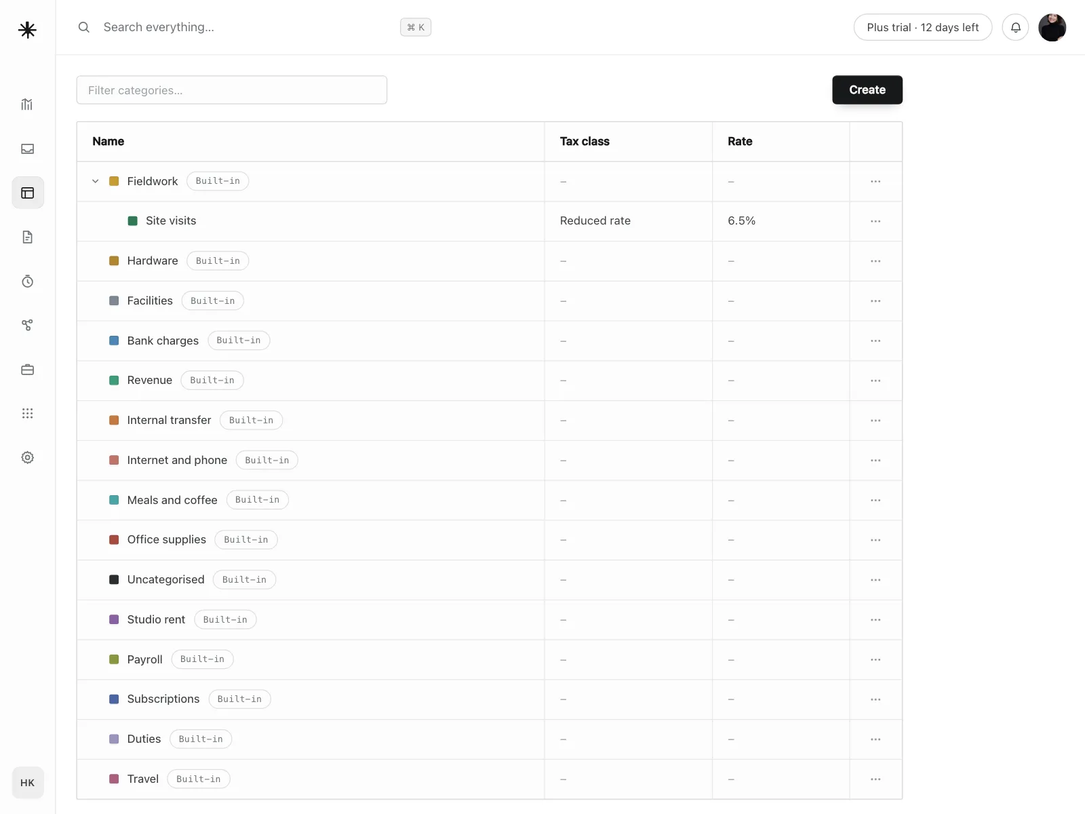This screenshot has width=1085, height=814.
Task: Open the settings gear in sidebar
Action: [x=28, y=457]
